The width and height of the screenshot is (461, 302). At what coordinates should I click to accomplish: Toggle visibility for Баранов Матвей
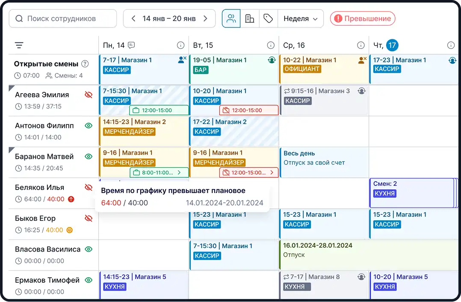point(89,157)
